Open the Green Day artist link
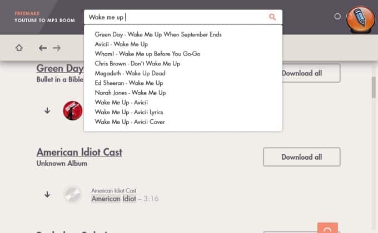 [60, 68]
